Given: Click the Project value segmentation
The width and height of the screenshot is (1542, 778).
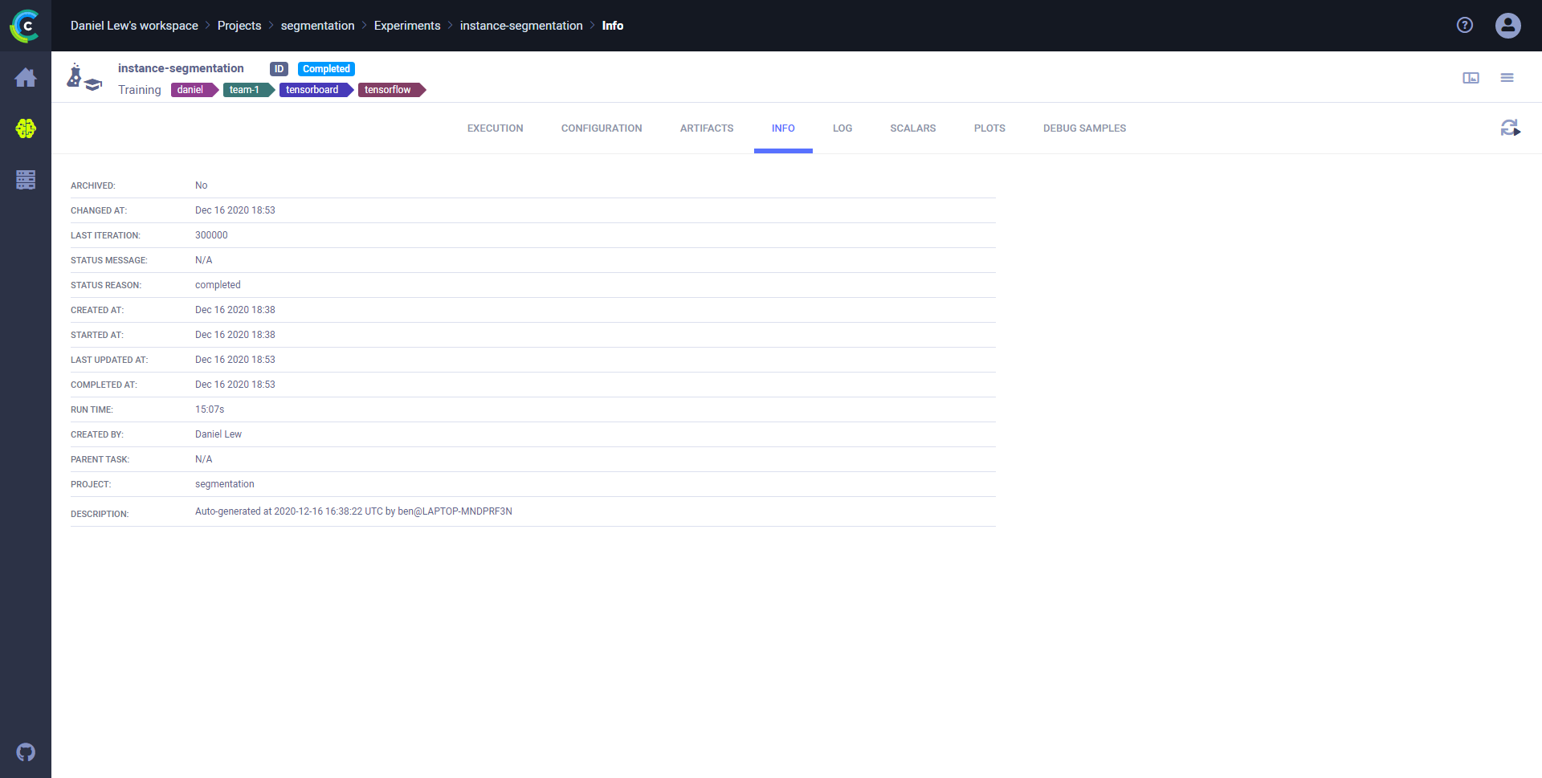Looking at the screenshot, I should 225,484.
